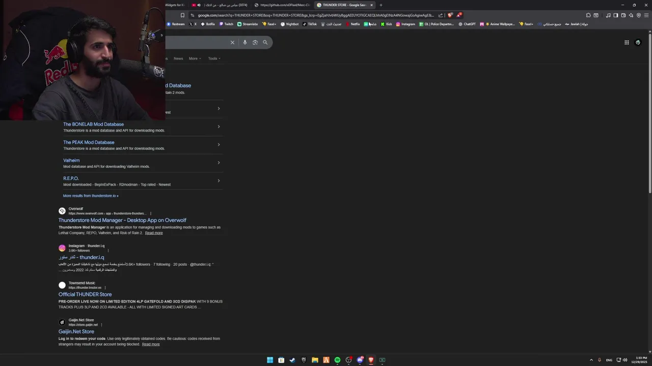Open the R.E.P.O. result link
The image size is (652, 366).
tap(71, 178)
